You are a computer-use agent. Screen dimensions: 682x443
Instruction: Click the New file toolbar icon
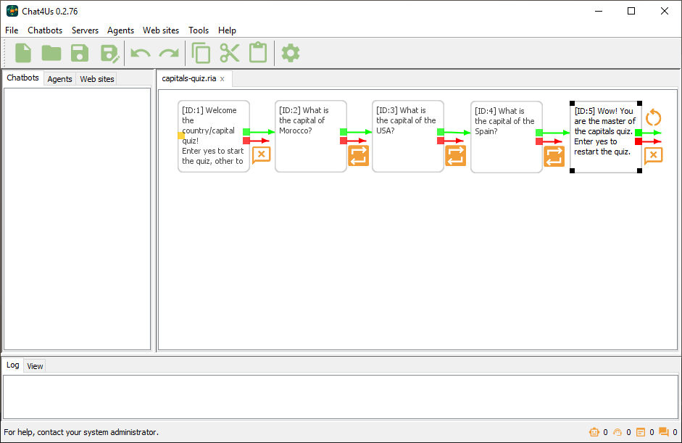(x=23, y=53)
